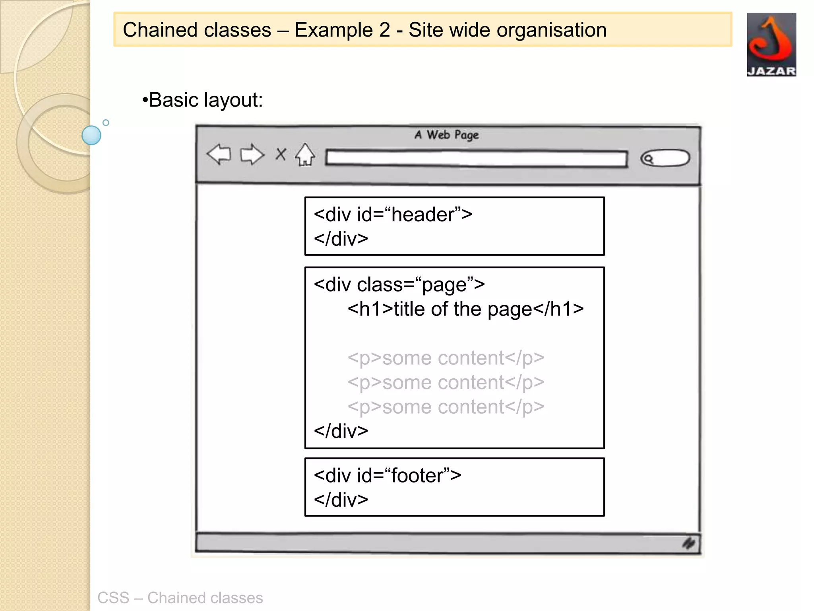
Task: Click the '<div class="page">' text
Action: tap(399, 285)
